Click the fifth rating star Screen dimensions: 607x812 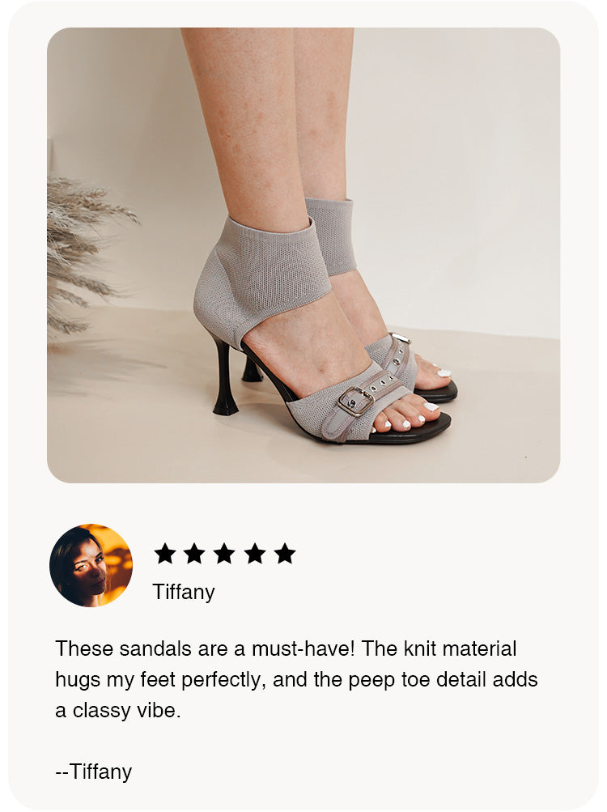[x=285, y=554]
